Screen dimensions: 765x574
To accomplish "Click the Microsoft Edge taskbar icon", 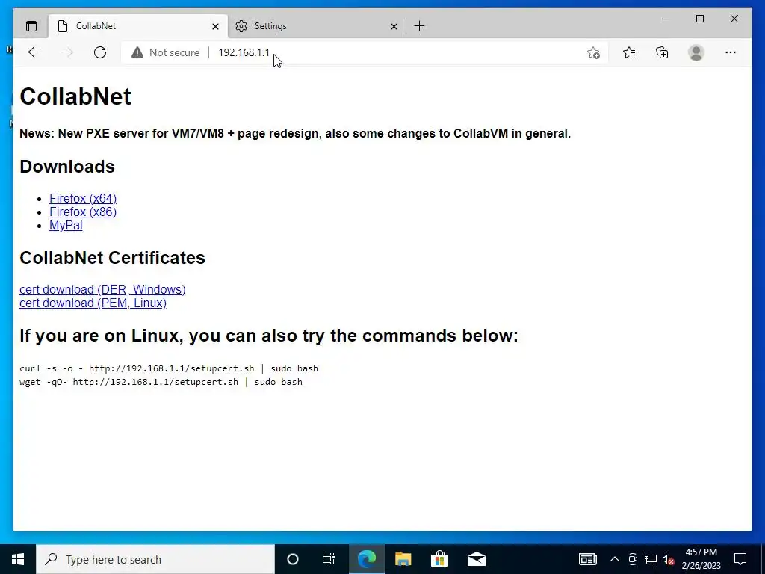I will pos(367,559).
